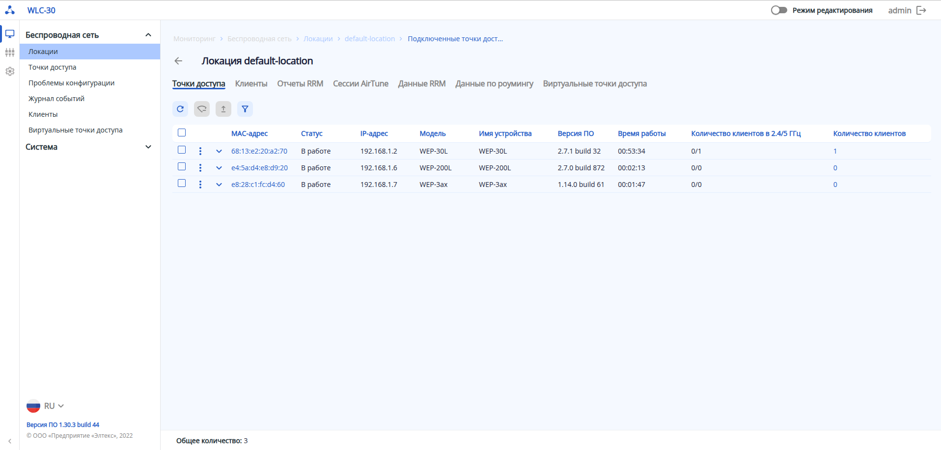Click the refresh table icon

180,109
